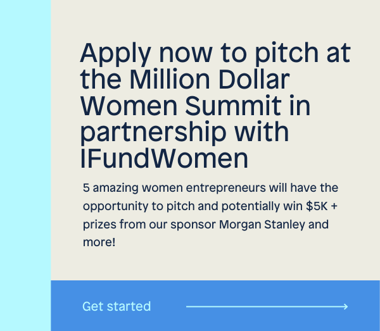Click the 'Women Summit in' heading line
The width and height of the screenshot is (380, 331).
(195, 106)
